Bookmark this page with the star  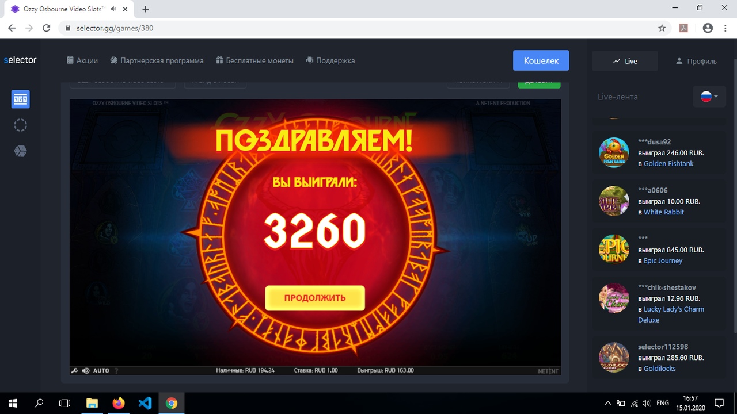(x=662, y=28)
